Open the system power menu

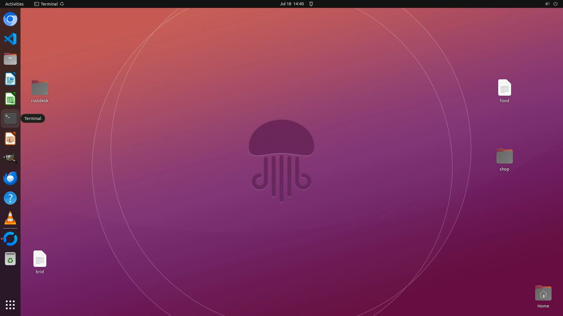[555, 4]
